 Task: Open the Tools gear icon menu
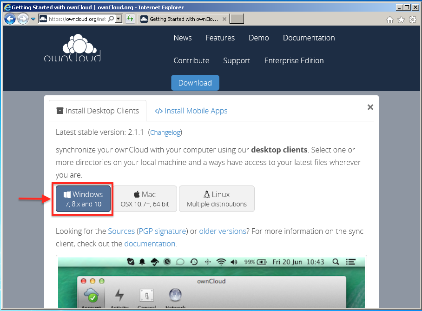tap(413, 20)
